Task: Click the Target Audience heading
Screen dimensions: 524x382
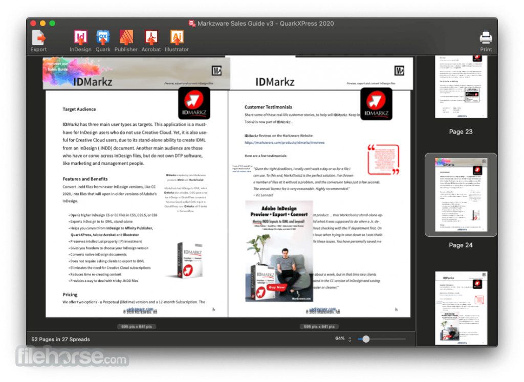Action: click(x=79, y=109)
